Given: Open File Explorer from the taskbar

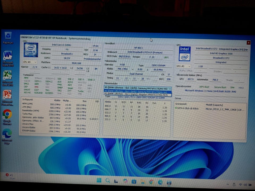Looking at the screenshot, I should 143,182.
